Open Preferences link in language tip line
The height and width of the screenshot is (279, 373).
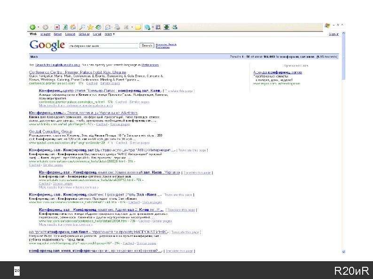(150, 65)
